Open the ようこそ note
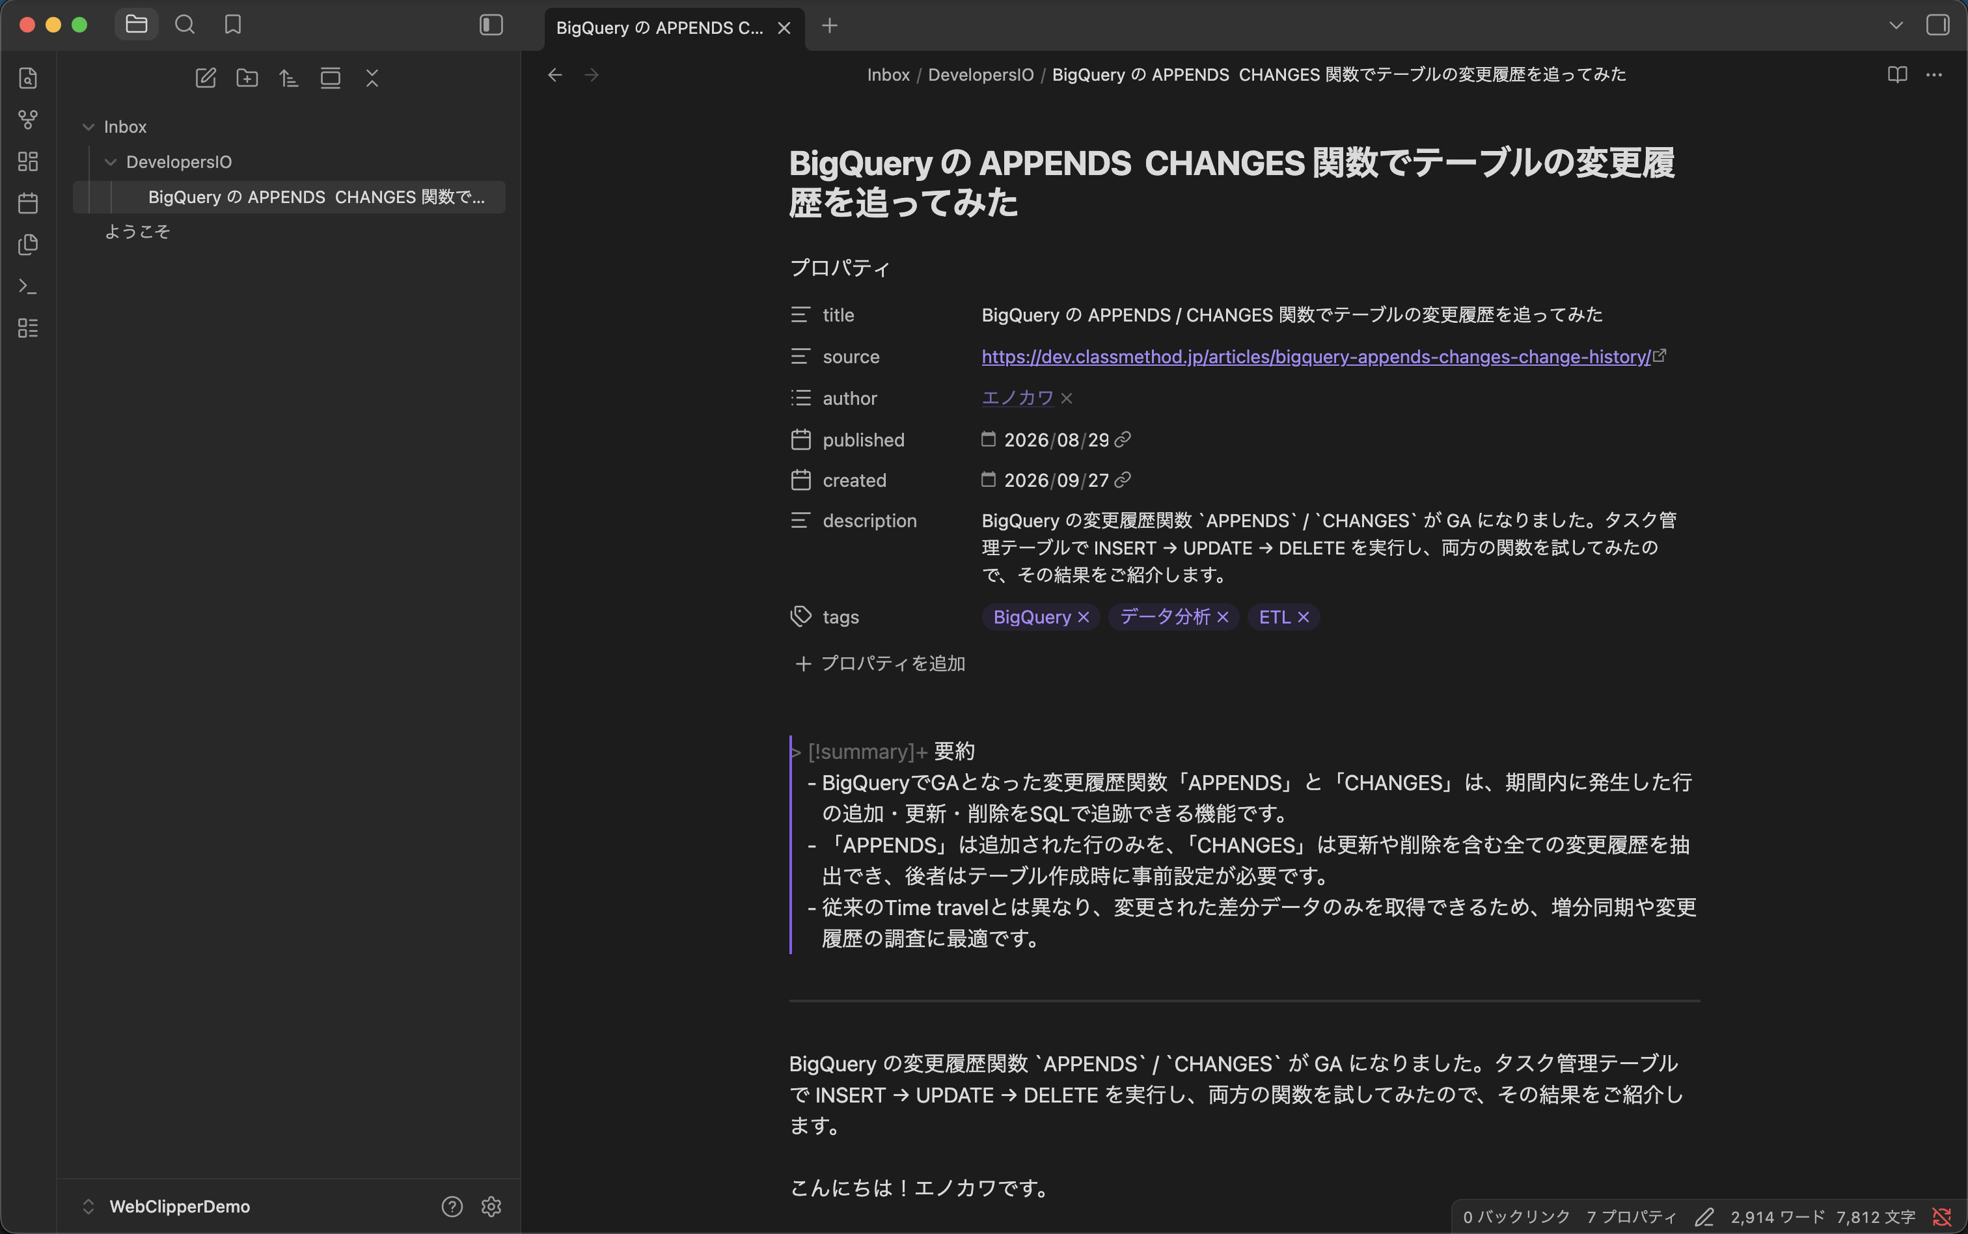 pos(137,232)
